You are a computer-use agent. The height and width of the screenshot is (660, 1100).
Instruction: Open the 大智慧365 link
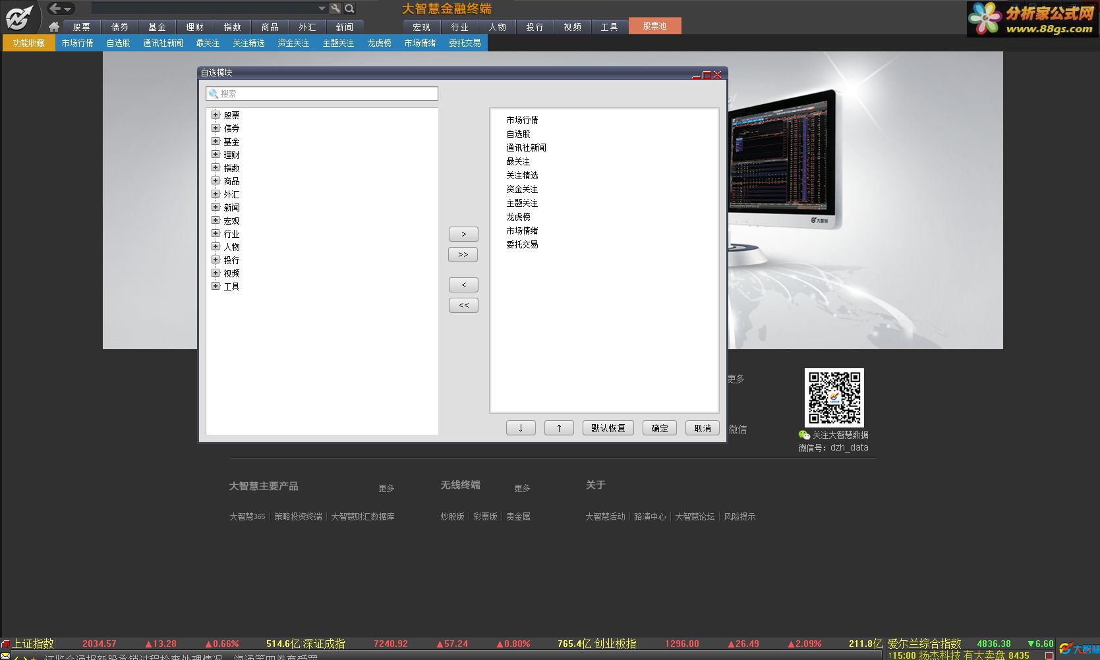(x=247, y=516)
